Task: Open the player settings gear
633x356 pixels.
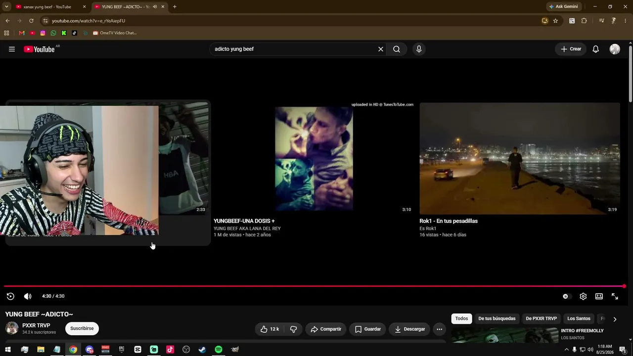Action: (583, 296)
